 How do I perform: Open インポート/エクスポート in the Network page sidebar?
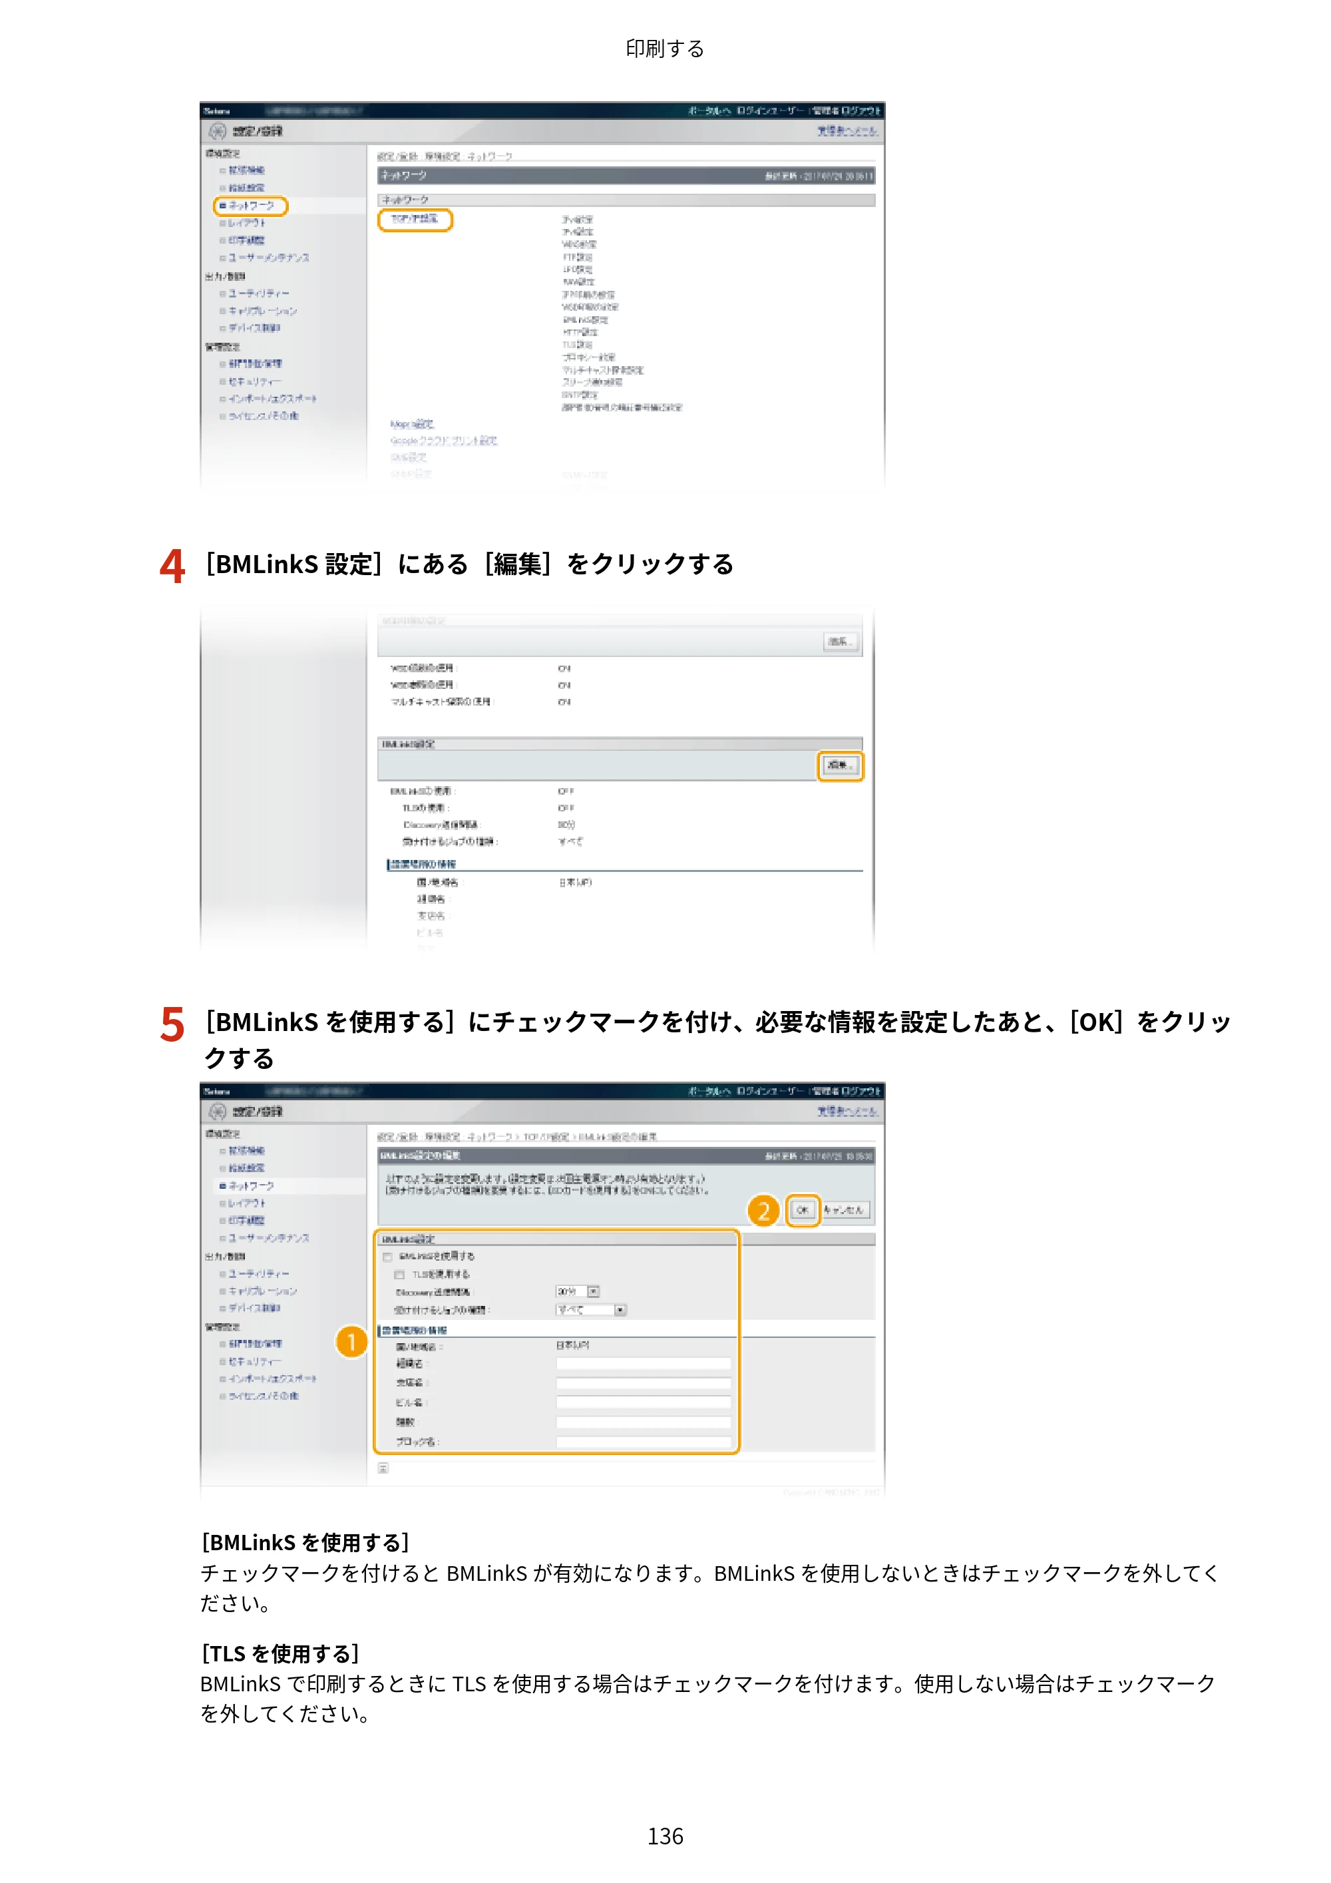click(272, 399)
